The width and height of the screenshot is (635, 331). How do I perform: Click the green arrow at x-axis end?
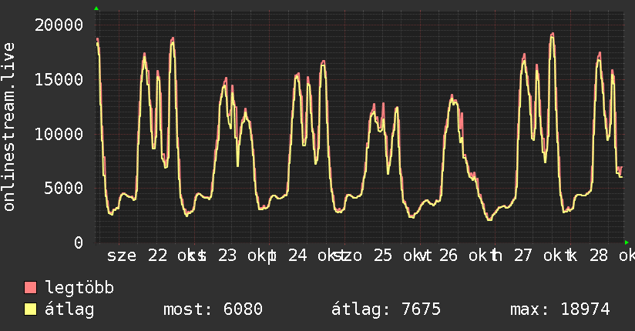(627, 242)
